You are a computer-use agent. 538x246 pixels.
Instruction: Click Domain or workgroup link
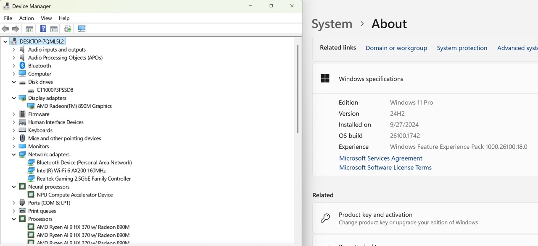(396, 48)
